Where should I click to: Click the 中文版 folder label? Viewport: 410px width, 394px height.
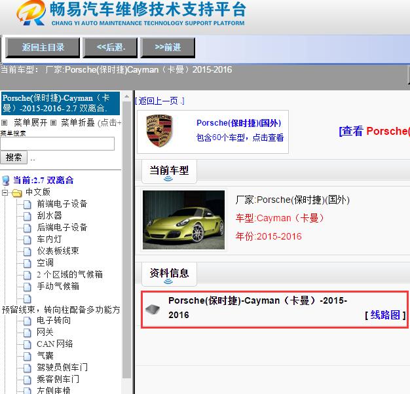38,192
